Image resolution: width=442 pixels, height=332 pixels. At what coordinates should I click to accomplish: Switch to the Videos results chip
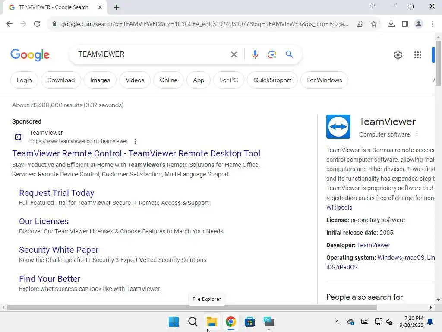[x=135, y=80]
